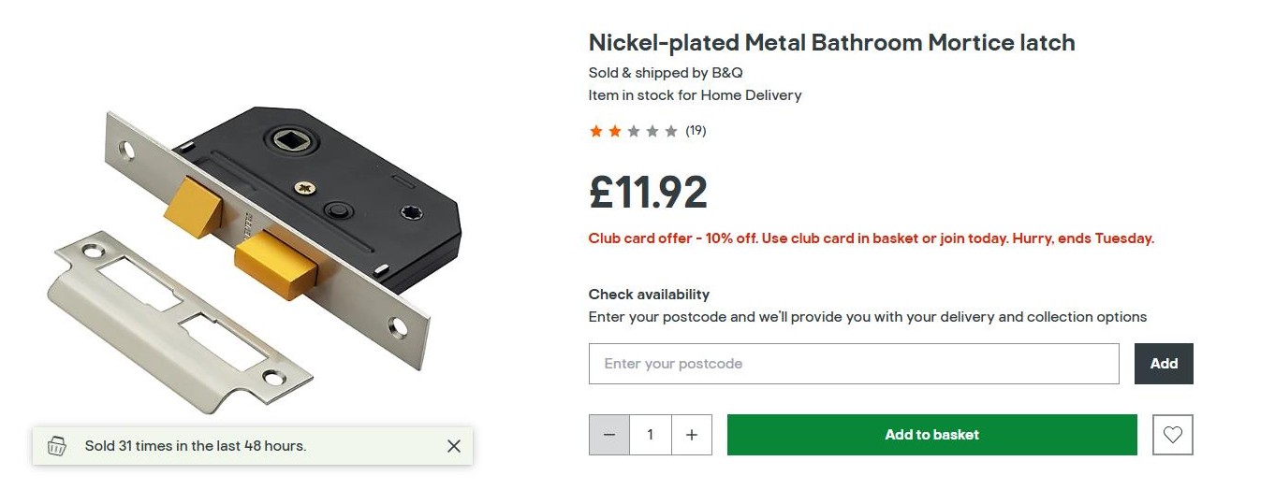Click the green Add to basket button
This screenshot has width=1275, height=490.
tap(931, 435)
